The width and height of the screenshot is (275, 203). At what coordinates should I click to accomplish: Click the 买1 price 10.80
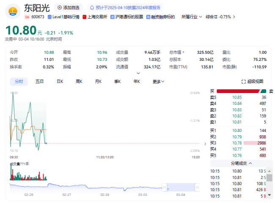(x=237, y=131)
